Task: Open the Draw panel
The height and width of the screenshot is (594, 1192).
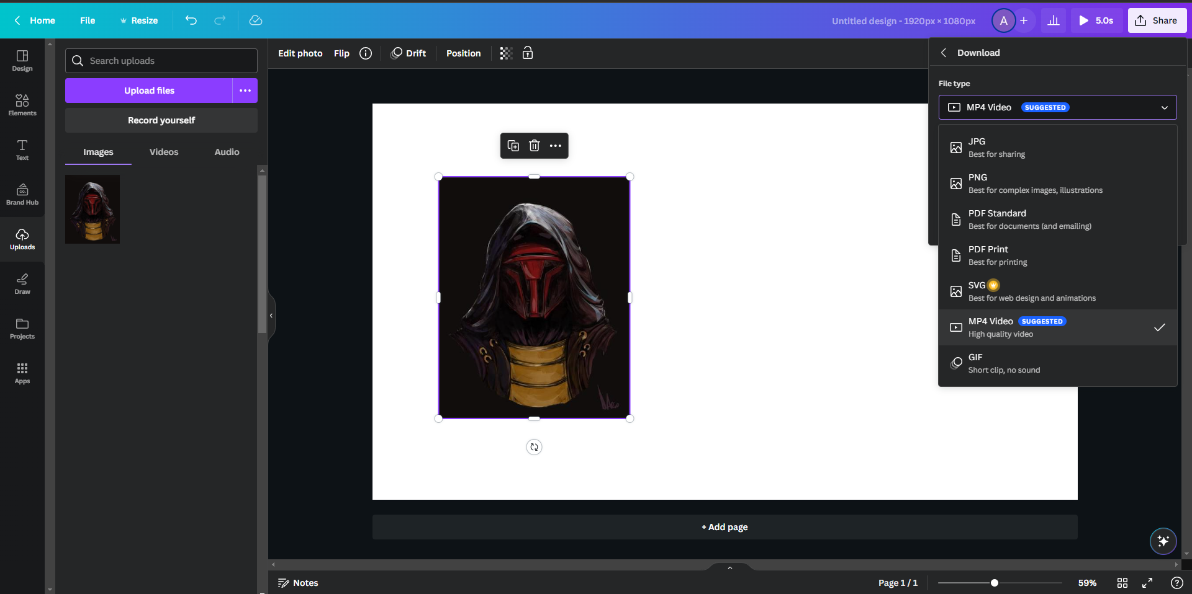Action: tap(22, 283)
